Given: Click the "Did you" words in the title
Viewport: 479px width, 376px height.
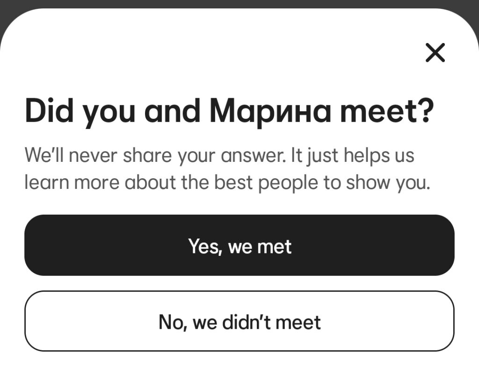Looking at the screenshot, I should tap(80, 110).
